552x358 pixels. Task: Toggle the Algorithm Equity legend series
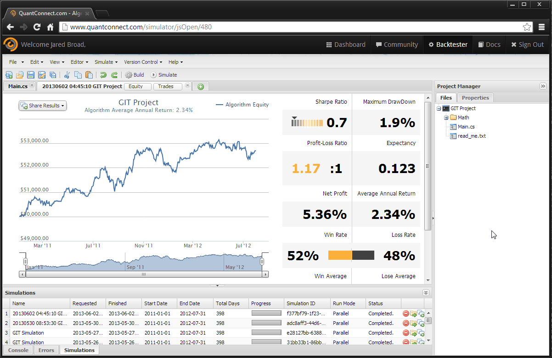tap(242, 105)
